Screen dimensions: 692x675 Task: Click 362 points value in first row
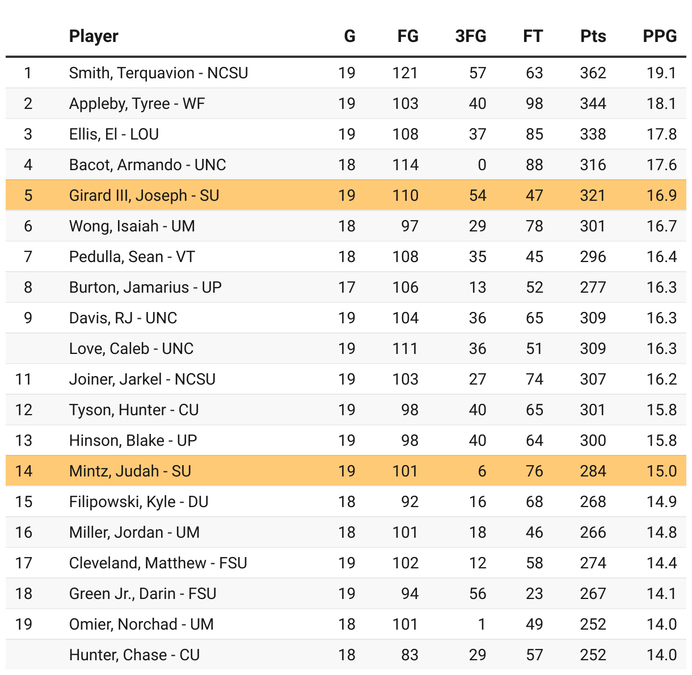[593, 73]
